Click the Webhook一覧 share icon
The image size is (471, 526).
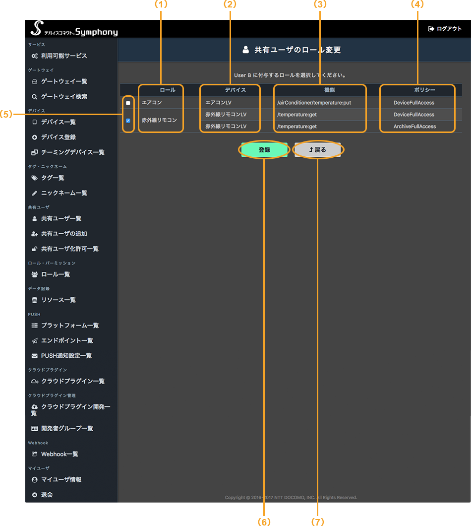click(x=35, y=454)
